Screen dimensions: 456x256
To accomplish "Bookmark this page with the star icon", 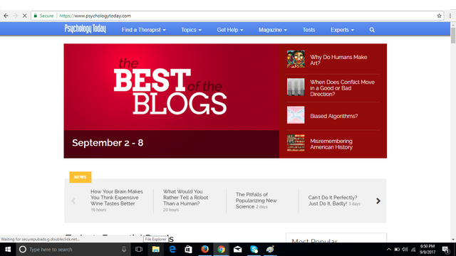I will point(439,16).
